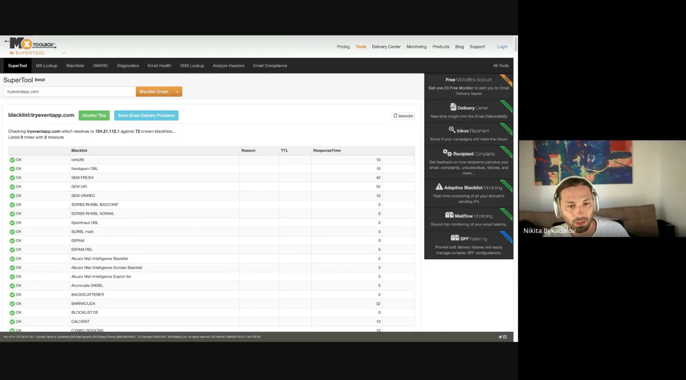The height and width of the screenshot is (380, 686).
Task: Open the Email Compliance tab
Action: click(270, 65)
